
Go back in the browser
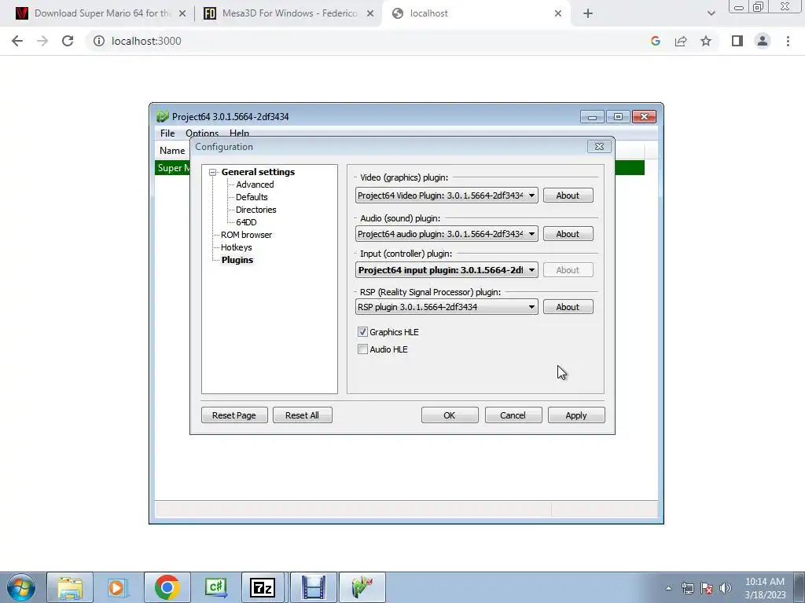(17, 41)
